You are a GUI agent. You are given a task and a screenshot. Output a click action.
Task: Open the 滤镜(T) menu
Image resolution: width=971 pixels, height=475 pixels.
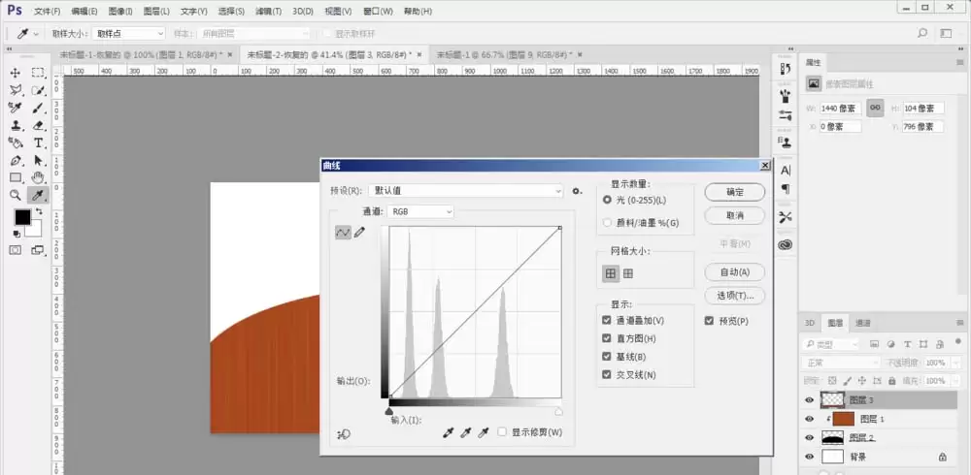pyautogui.click(x=268, y=11)
